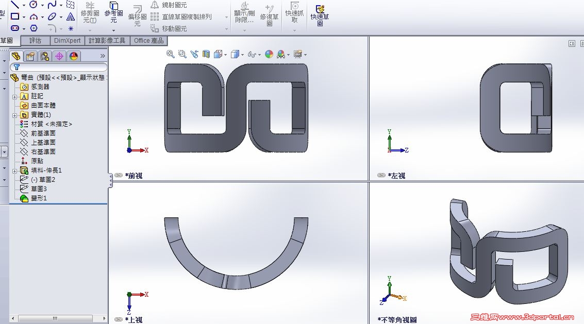Activate 修剪圖元 trim entities tool
The height and width of the screenshot is (324, 584).
coord(90,13)
